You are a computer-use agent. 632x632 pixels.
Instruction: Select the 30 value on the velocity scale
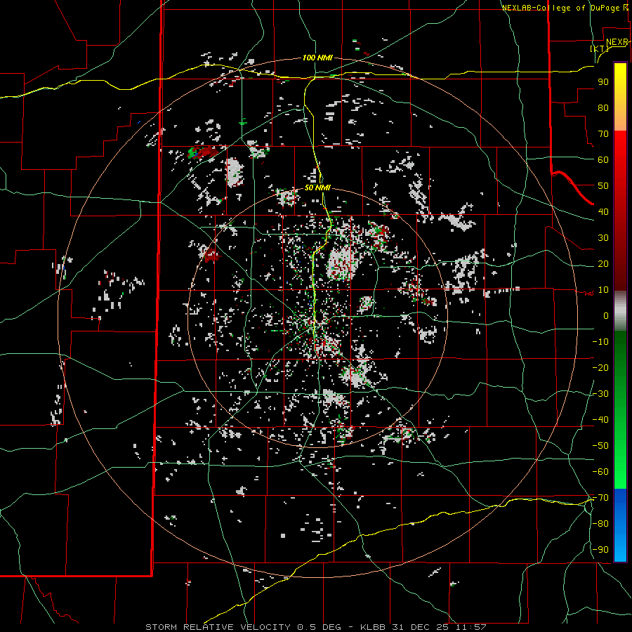tap(603, 238)
